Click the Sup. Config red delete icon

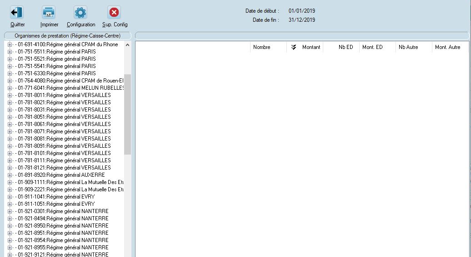[114, 13]
